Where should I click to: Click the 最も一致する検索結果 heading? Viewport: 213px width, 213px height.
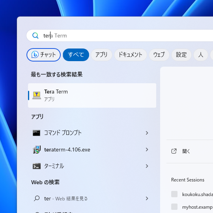[57, 74]
